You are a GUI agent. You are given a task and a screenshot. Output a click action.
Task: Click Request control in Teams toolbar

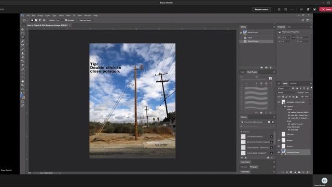click(x=261, y=9)
